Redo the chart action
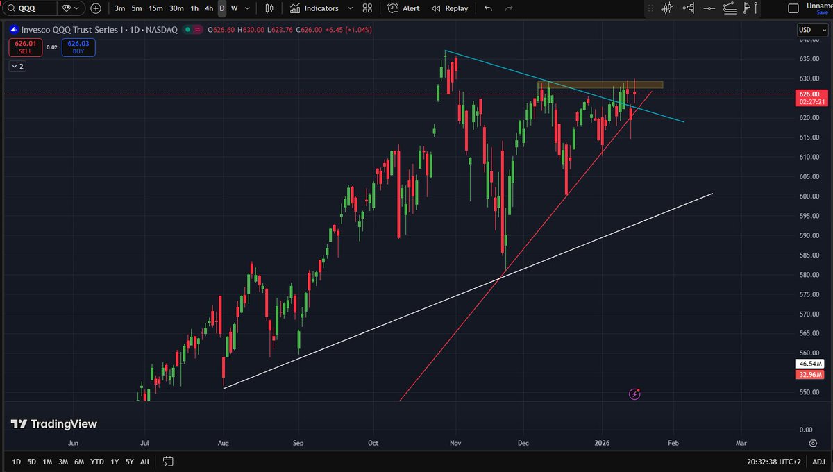The width and height of the screenshot is (833, 472). (509, 8)
